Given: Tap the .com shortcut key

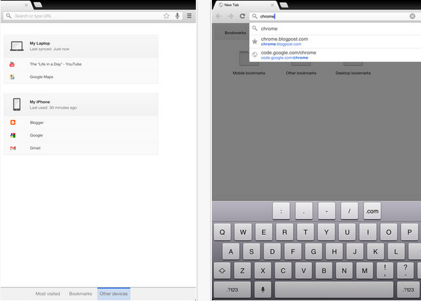Looking at the screenshot, I should click(372, 211).
